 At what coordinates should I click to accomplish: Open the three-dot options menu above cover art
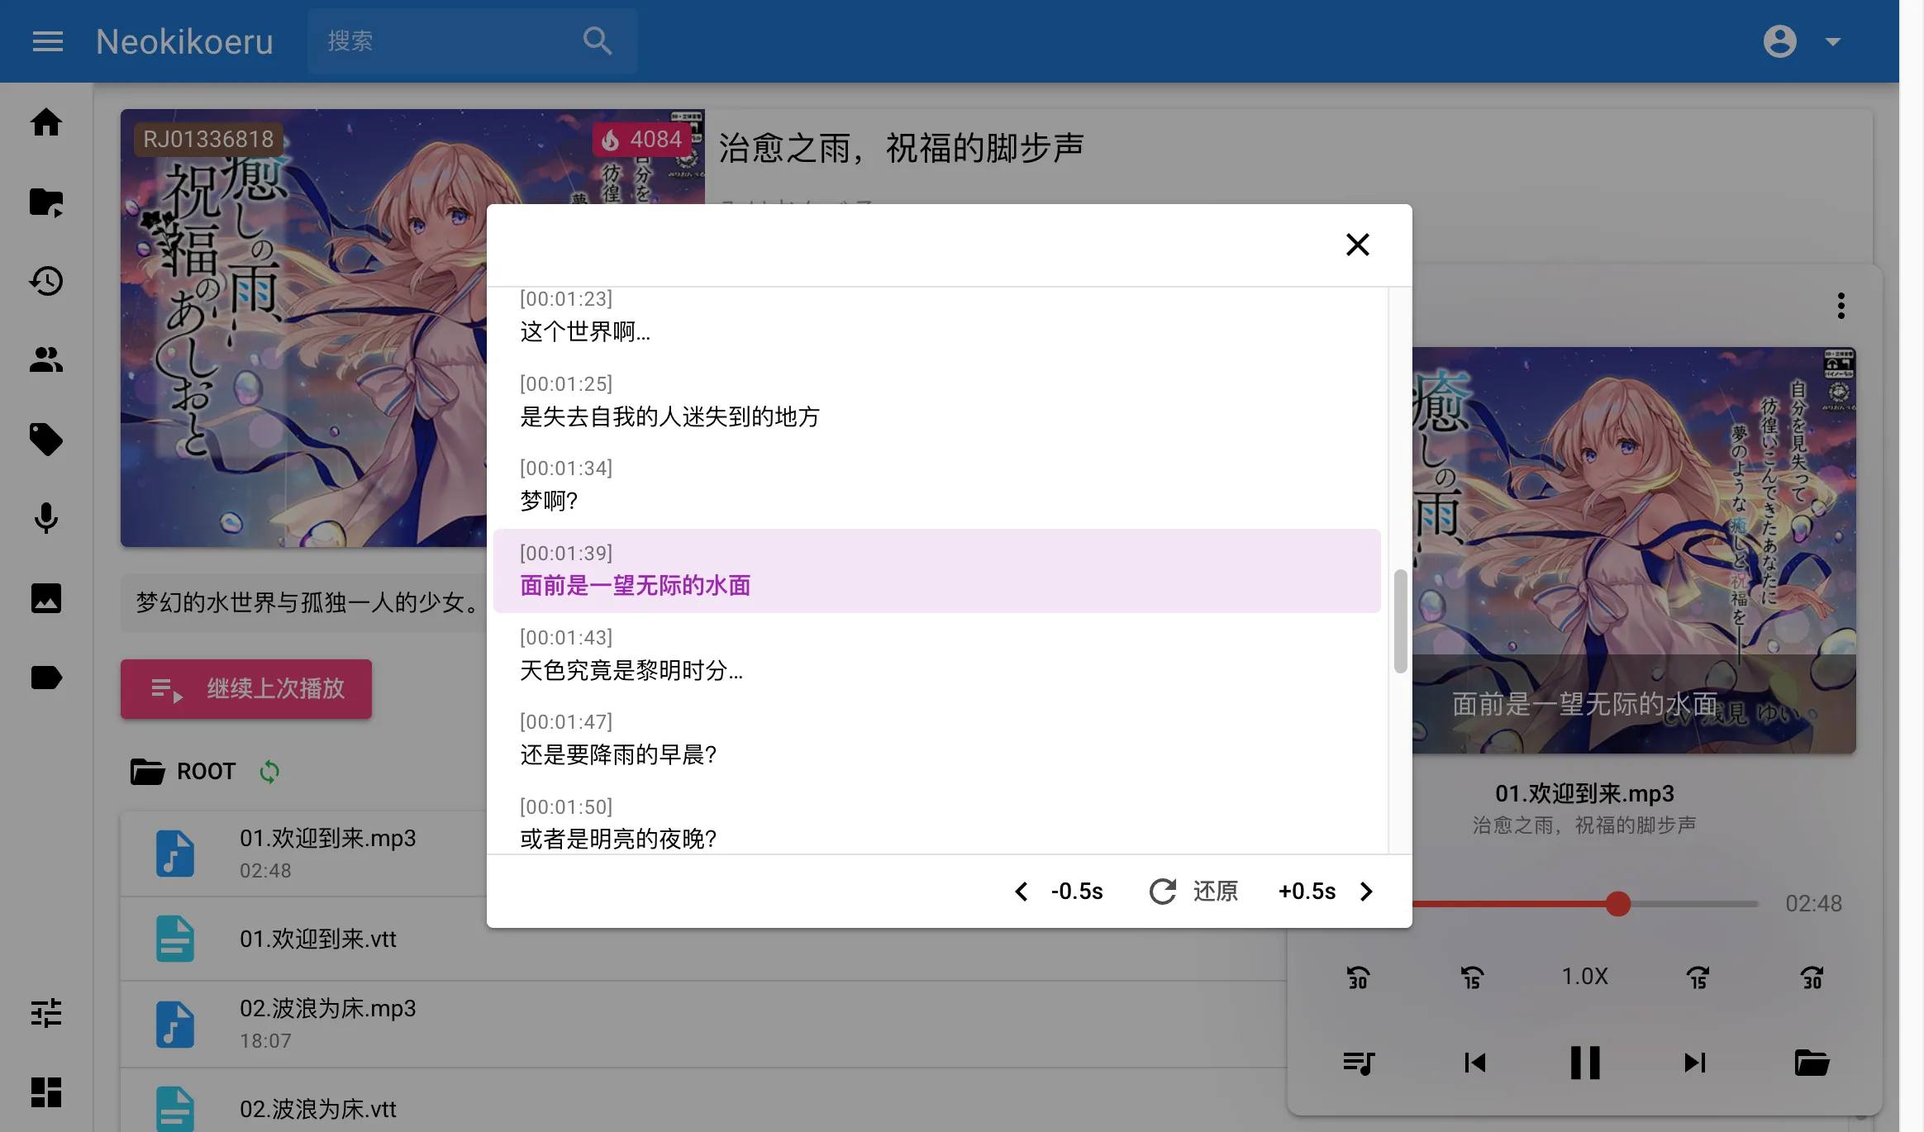(1841, 305)
